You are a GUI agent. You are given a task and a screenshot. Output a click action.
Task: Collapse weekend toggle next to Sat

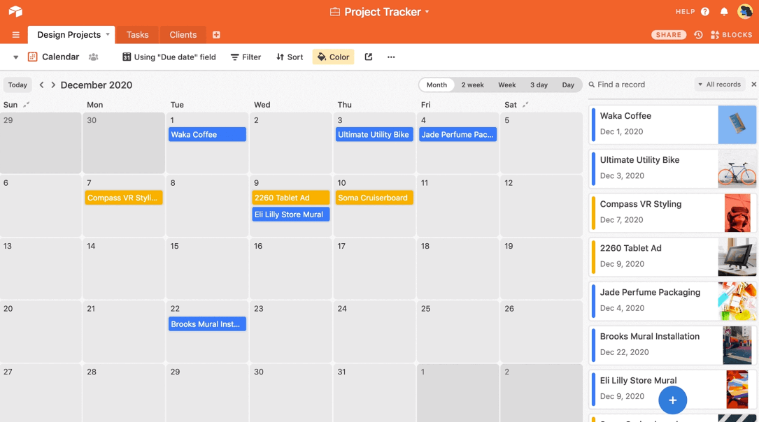click(x=525, y=104)
